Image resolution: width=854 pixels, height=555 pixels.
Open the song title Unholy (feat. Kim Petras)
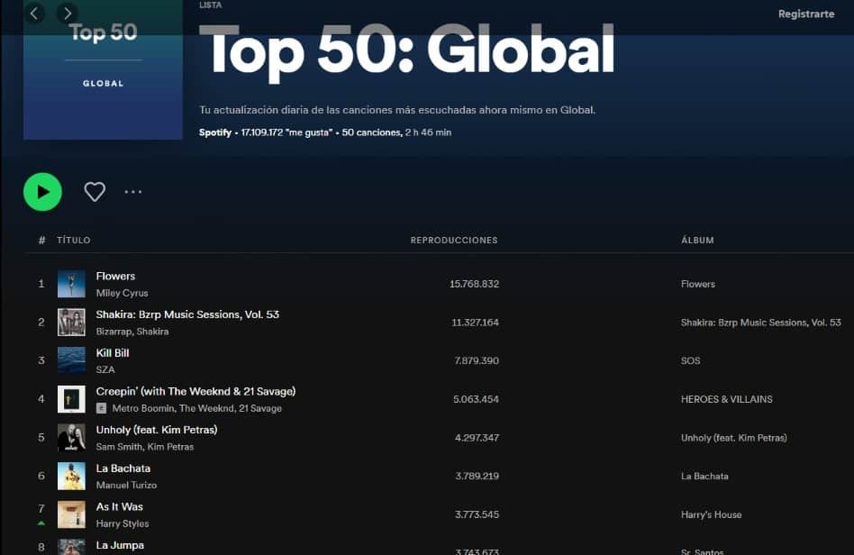(157, 430)
